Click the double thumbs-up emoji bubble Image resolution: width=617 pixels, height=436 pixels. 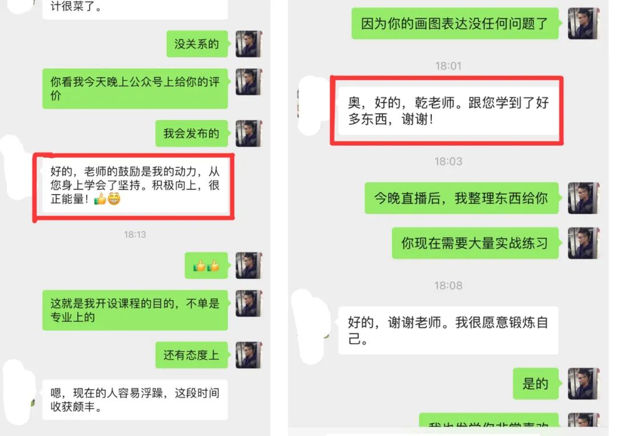click(x=207, y=266)
